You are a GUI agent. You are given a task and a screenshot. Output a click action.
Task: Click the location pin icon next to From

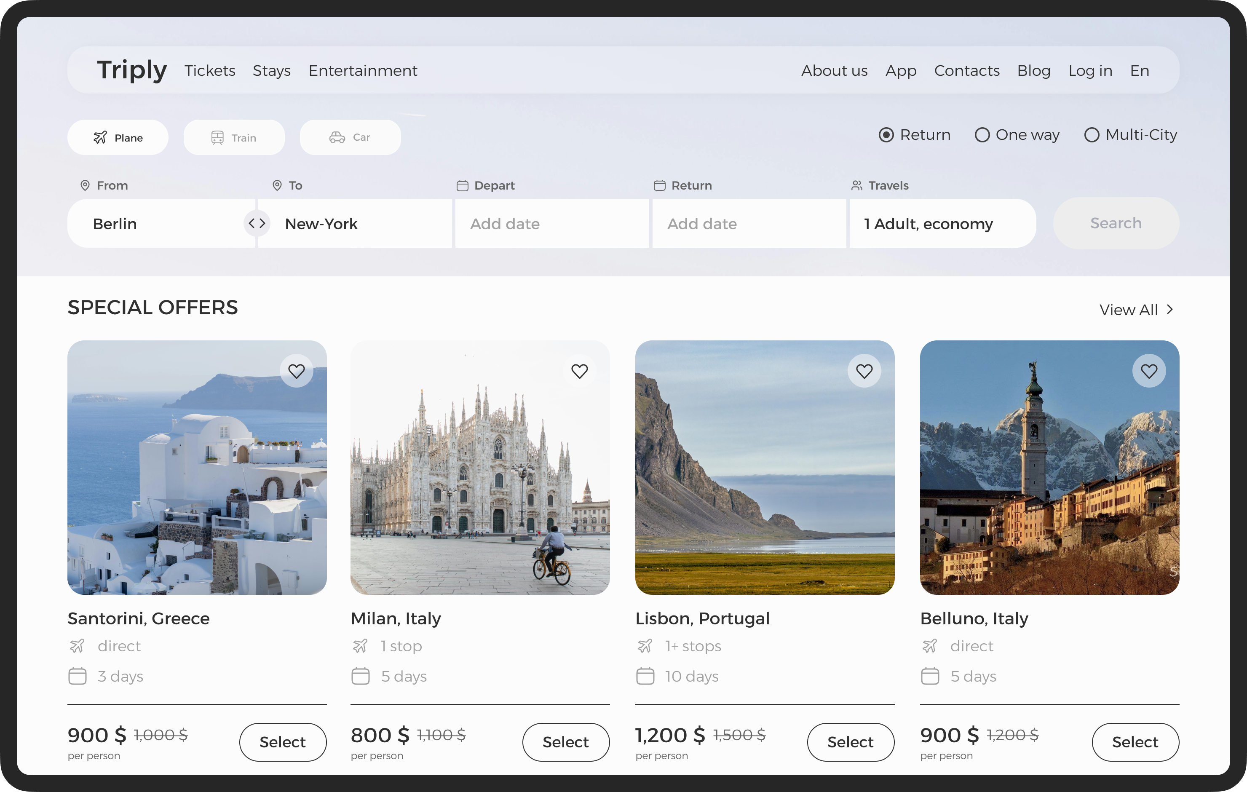85,185
